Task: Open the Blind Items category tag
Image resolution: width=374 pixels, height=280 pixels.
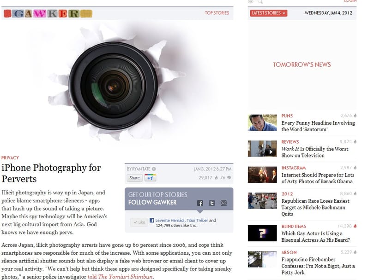Action: pyautogui.click(x=294, y=227)
